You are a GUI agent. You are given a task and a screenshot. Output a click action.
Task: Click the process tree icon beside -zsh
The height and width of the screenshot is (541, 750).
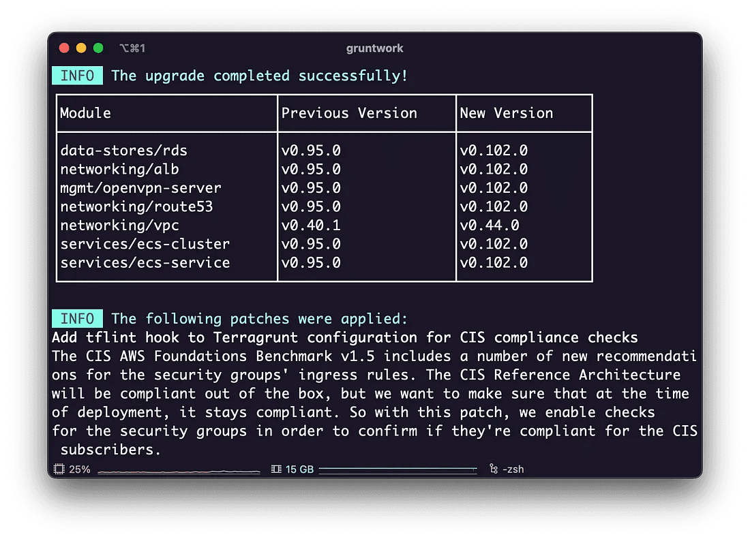[494, 469]
